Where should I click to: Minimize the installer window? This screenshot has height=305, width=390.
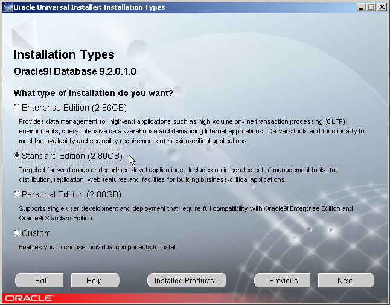360,7
